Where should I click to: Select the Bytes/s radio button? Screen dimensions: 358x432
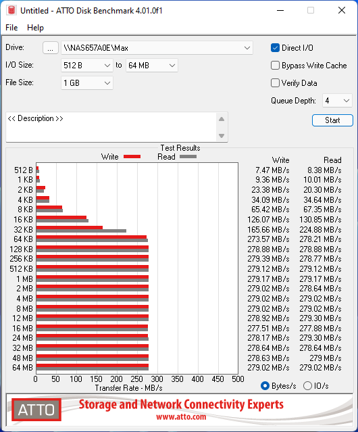(x=265, y=386)
